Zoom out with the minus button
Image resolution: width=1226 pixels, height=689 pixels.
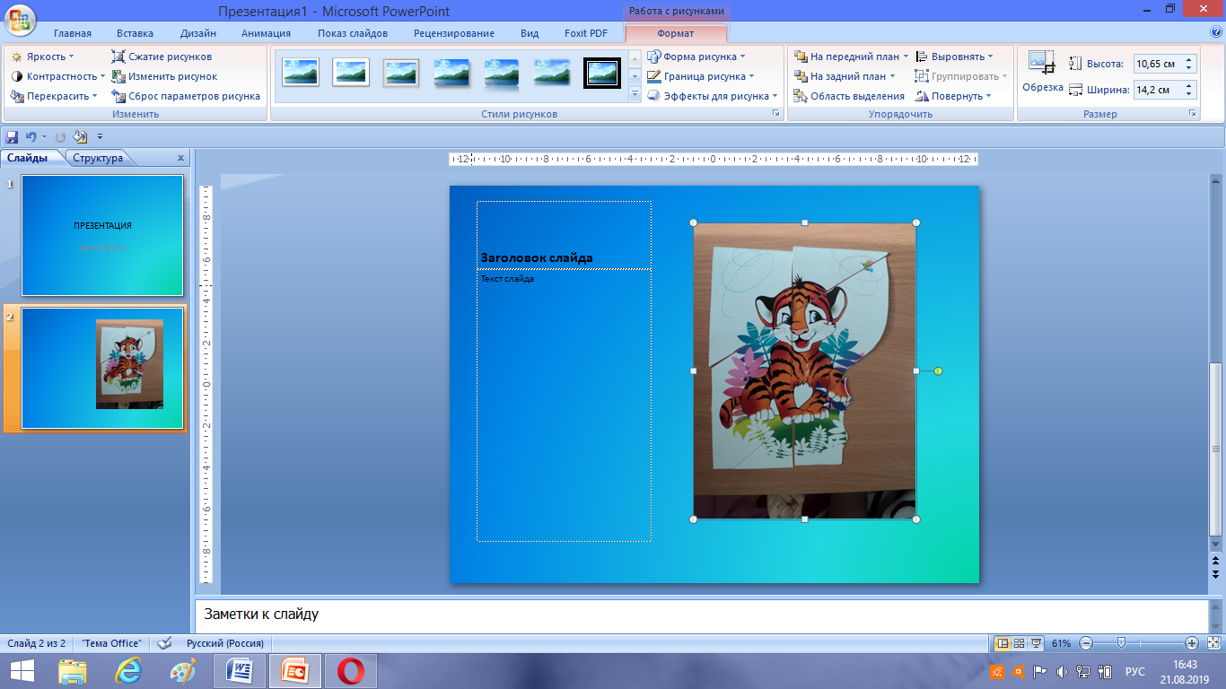(1086, 643)
